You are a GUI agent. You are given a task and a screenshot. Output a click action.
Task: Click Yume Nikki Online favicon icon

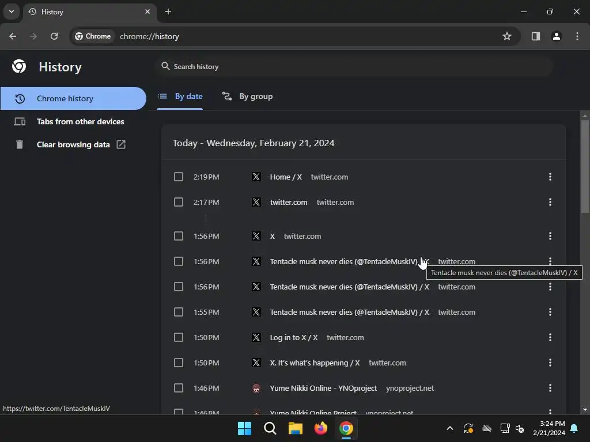(256, 388)
